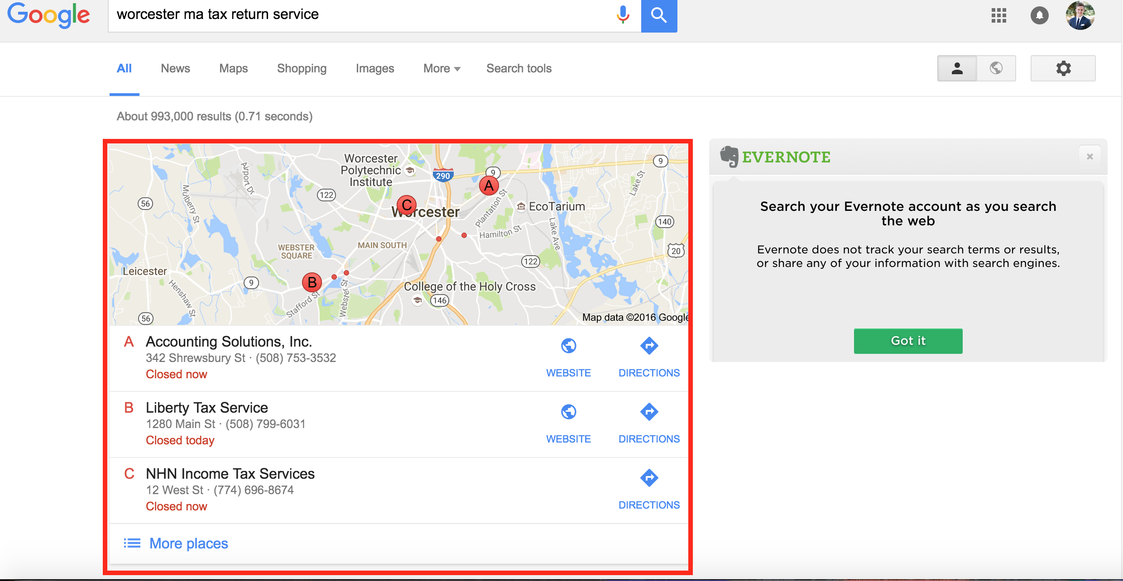Switch to the Maps tab
1123x581 pixels.
[234, 68]
